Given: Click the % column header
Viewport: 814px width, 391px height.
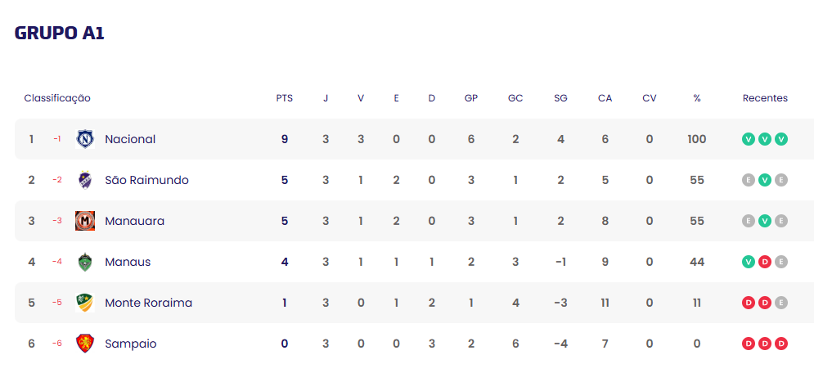Looking at the screenshot, I should tap(697, 98).
